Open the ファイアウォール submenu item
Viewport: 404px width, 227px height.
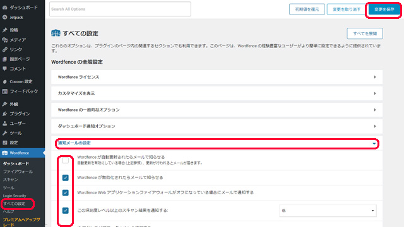(18, 172)
